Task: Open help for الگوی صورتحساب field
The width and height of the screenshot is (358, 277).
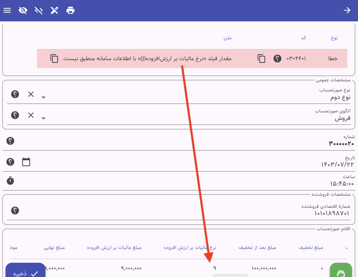Action: (x=15, y=115)
